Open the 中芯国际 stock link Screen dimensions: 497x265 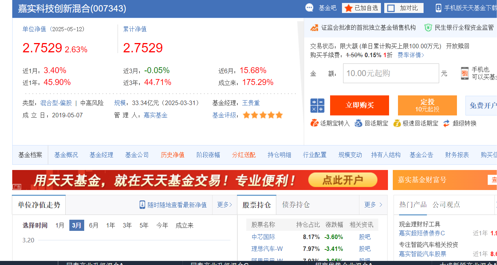263,237
